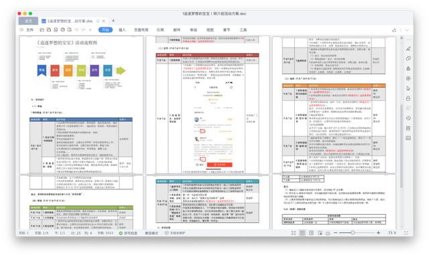The width and height of the screenshot is (429, 257).
Task: Click the phone screenshot image in the middle page
Action: (x=213, y=125)
